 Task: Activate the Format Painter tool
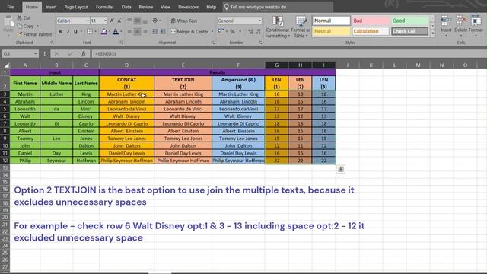click(x=34, y=34)
